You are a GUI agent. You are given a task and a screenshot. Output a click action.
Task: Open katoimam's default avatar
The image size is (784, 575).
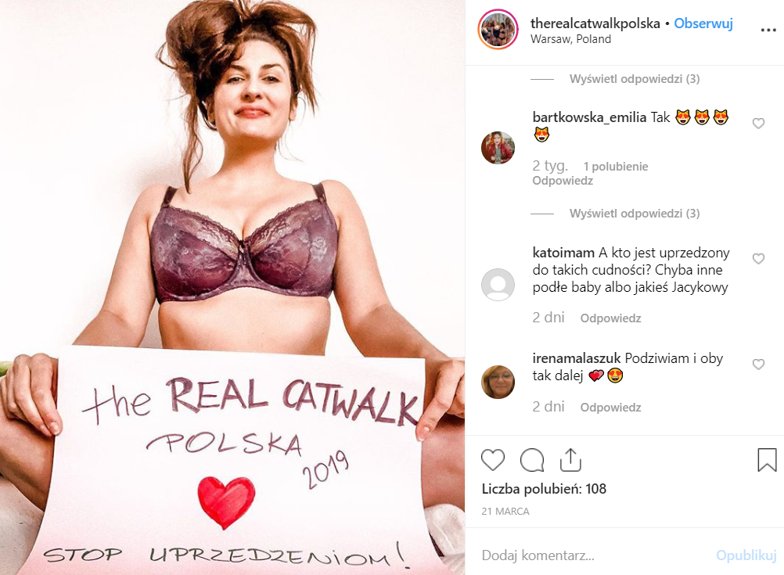point(498,285)
